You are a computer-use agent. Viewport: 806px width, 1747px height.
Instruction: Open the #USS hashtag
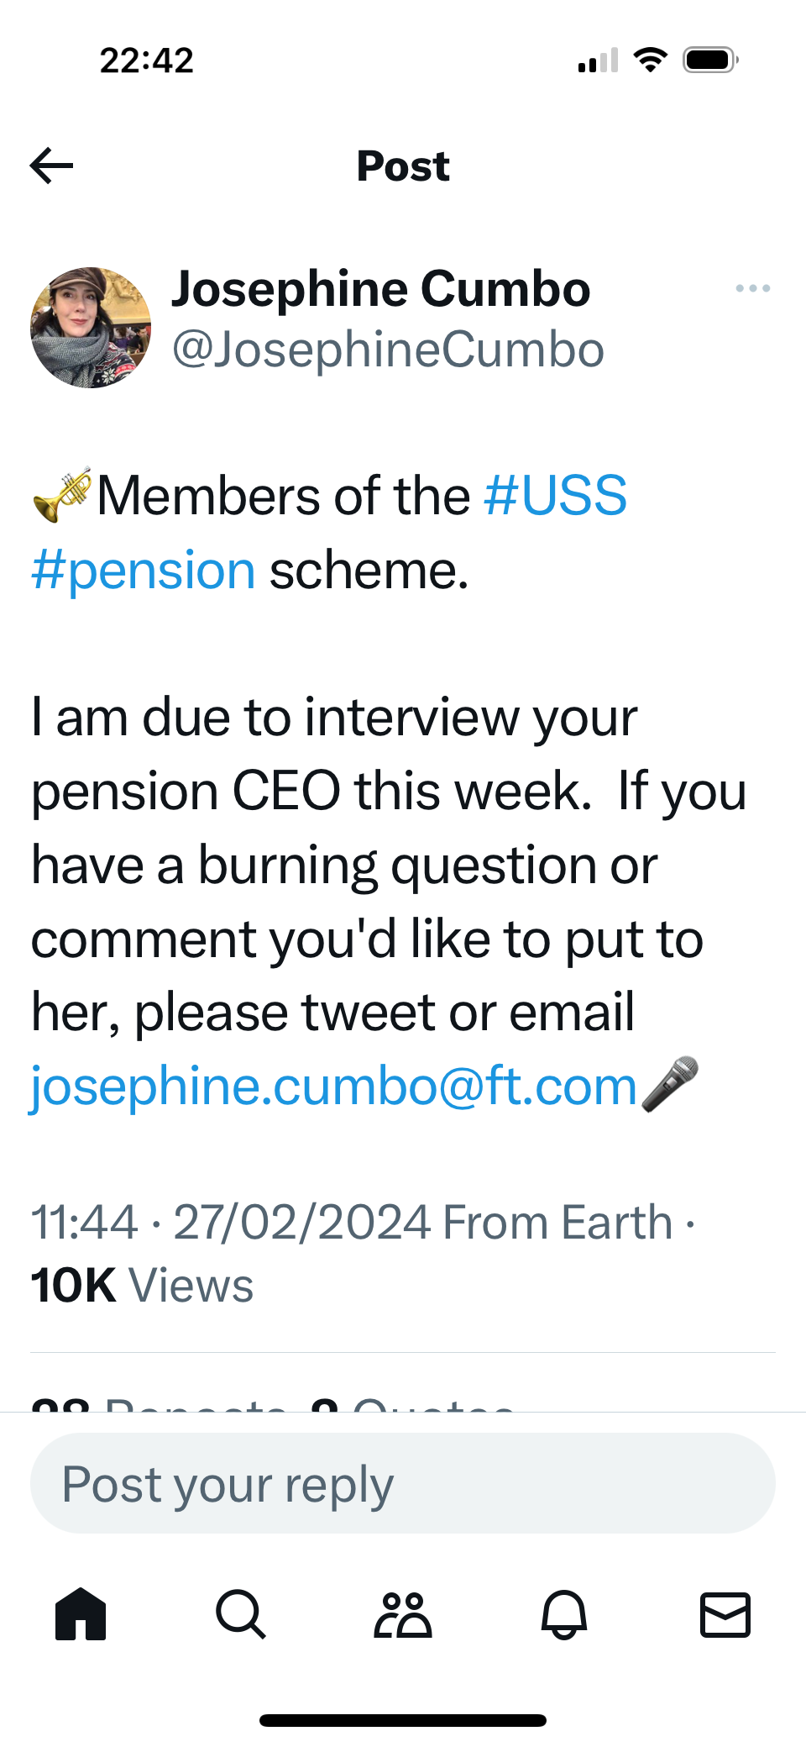[555, 495]
